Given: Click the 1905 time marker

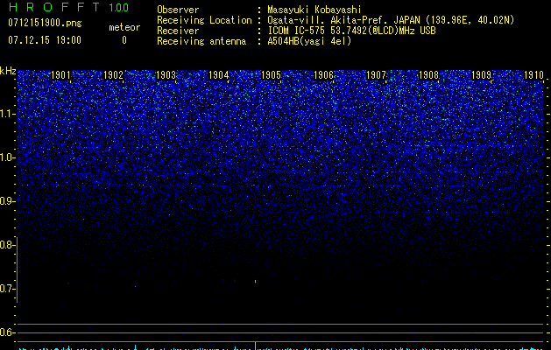Looking at the screenshot, I should pos(271,75).
